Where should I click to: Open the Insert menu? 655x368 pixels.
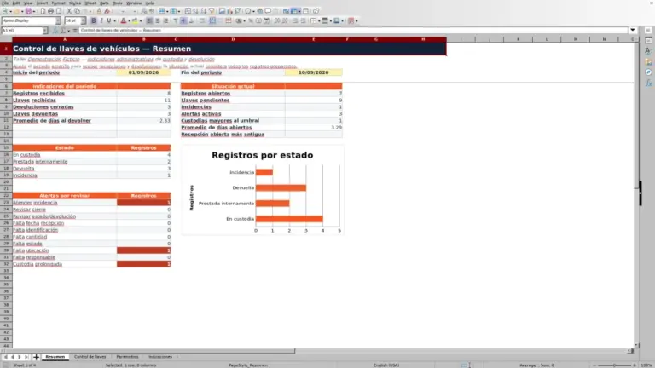pyautogui.click(x=42, y=3)
